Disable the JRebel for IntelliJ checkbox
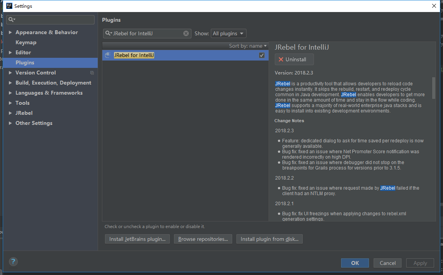This screenshot has height=275, width=443. [x=262, y=55]
